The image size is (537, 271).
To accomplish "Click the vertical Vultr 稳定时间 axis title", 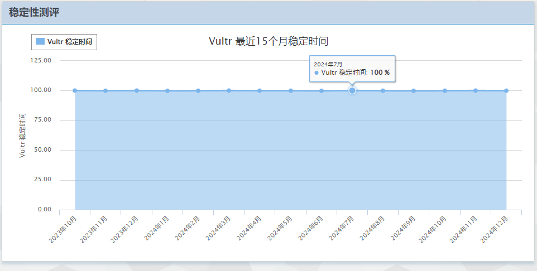I will (x=22, y=135).
